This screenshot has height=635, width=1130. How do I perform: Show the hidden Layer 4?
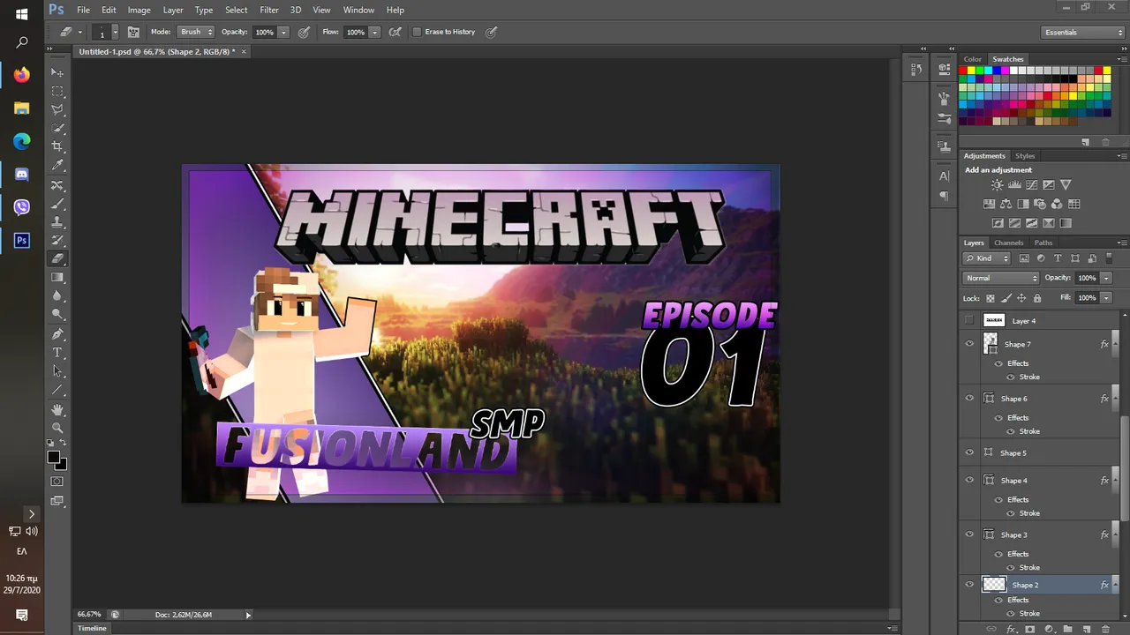(x=969, y=321)
